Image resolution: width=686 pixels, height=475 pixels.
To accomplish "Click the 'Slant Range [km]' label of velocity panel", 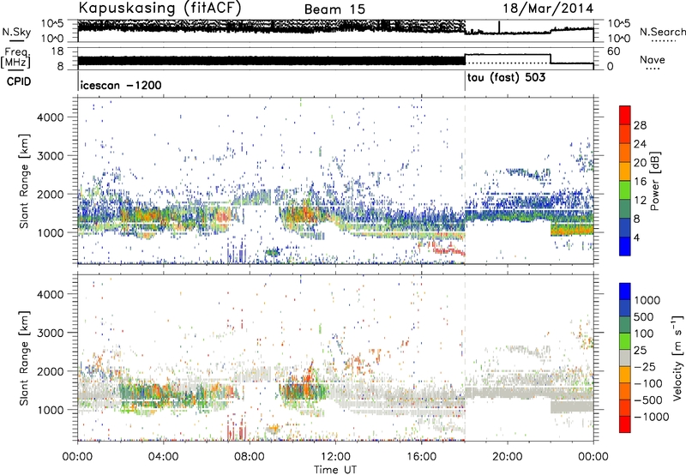I will (x=24, y=358).
